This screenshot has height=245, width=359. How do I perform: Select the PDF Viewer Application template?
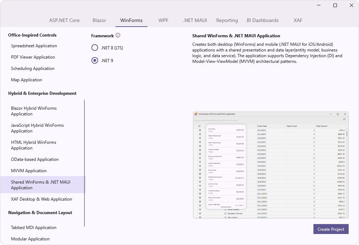[33, 57]
